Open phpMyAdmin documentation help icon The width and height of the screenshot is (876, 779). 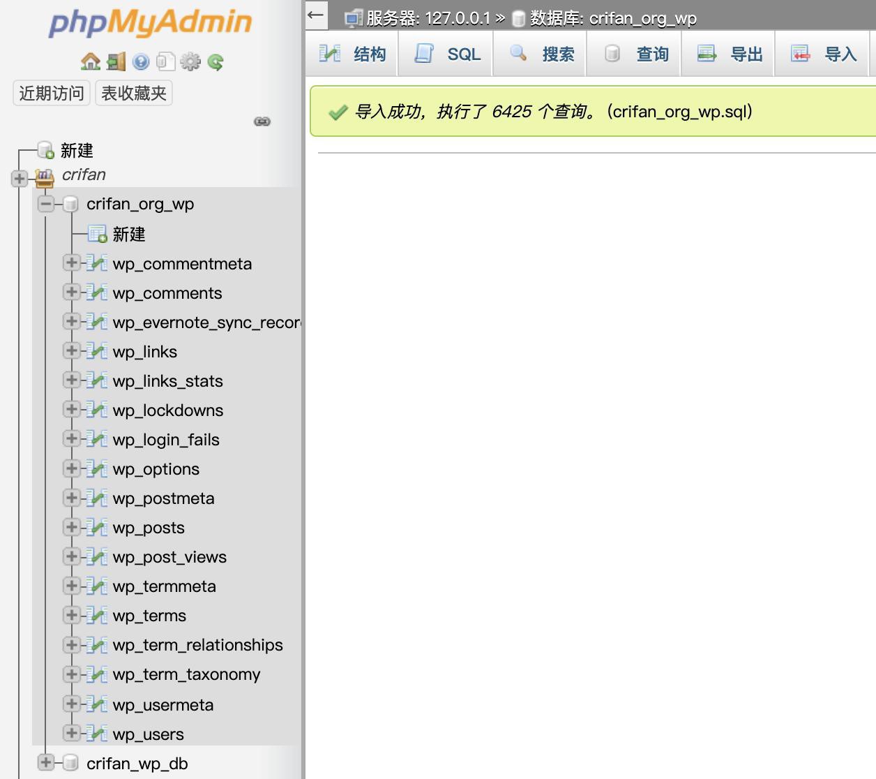click(x=140, y=62)
